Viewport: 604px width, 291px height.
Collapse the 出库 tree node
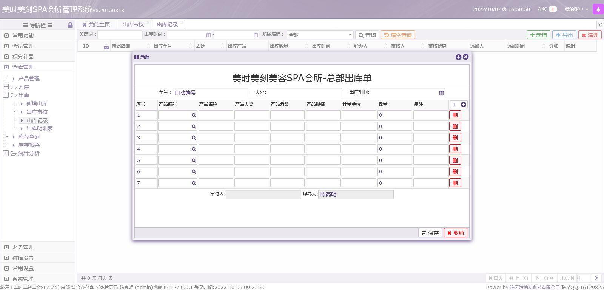6,95
